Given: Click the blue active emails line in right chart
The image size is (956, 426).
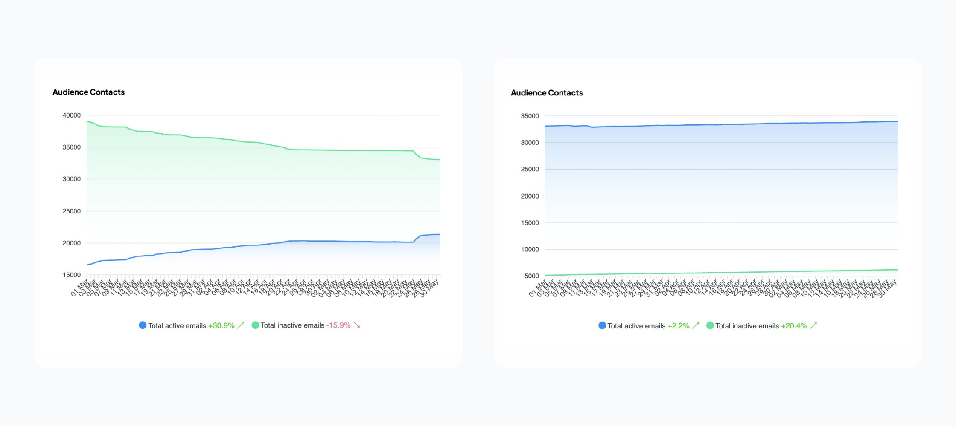Looking at the screenshot, I should point(721,124).
